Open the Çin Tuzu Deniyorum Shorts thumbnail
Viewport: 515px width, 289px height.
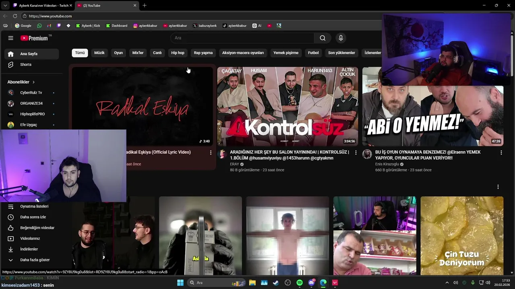point(462,236)
